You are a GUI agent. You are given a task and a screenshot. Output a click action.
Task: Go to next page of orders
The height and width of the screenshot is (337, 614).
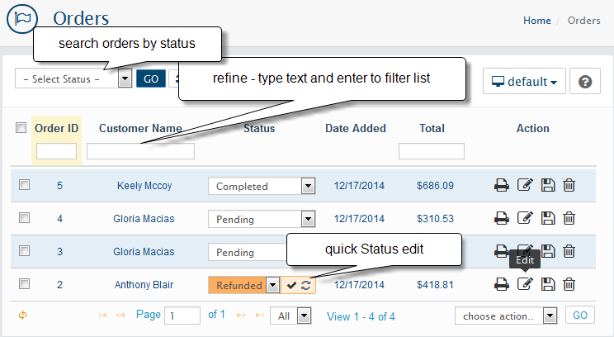point(241,315)
